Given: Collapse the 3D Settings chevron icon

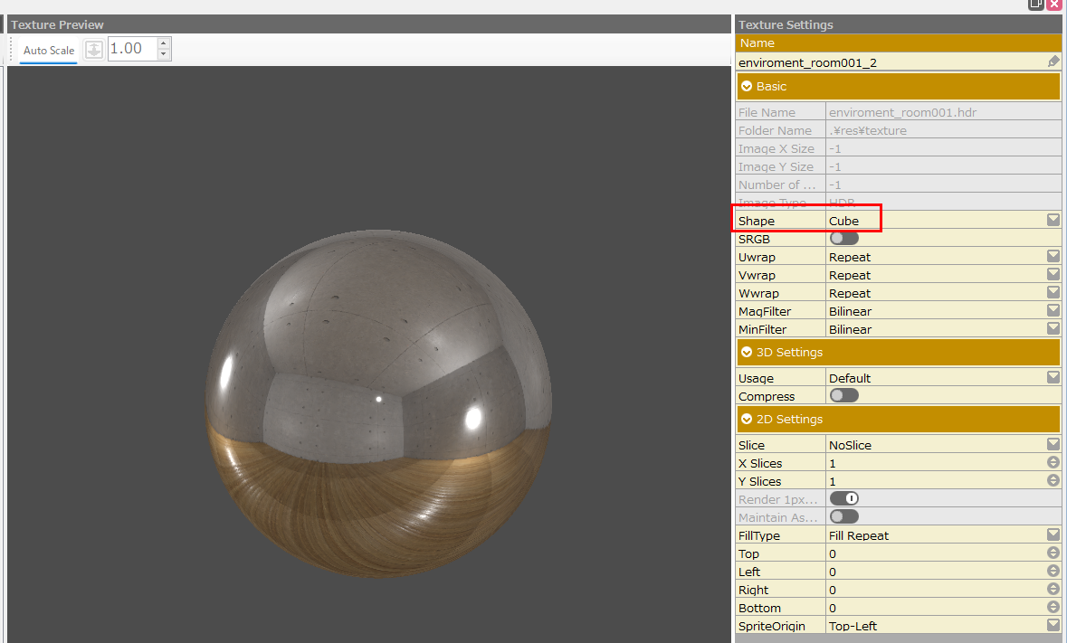Looking at the screenshot, I should 747,353.
